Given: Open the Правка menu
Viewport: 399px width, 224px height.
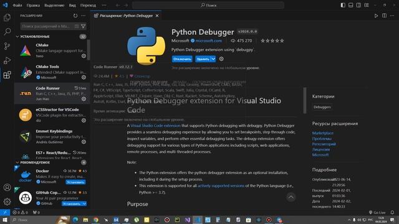Looking at the screenshot, I should point(33,5).
